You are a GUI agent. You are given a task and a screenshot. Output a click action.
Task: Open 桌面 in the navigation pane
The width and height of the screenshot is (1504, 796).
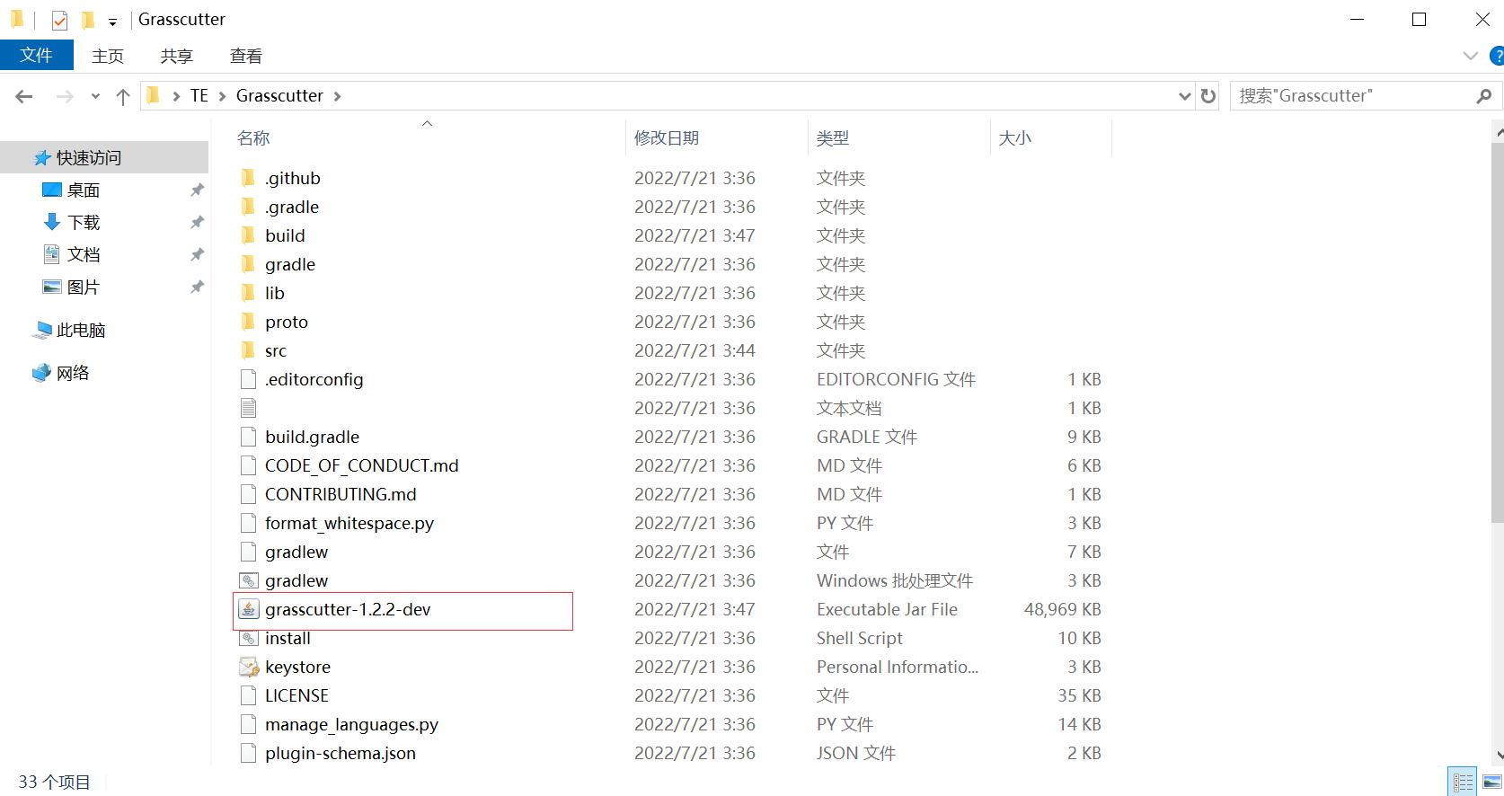pos(84,190)
